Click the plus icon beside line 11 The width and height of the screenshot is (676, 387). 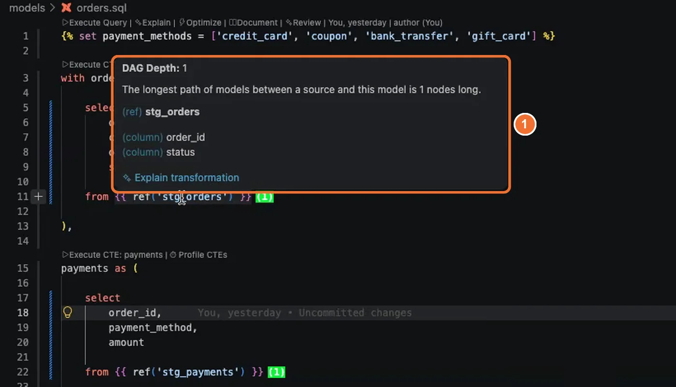tap(39, 196)
